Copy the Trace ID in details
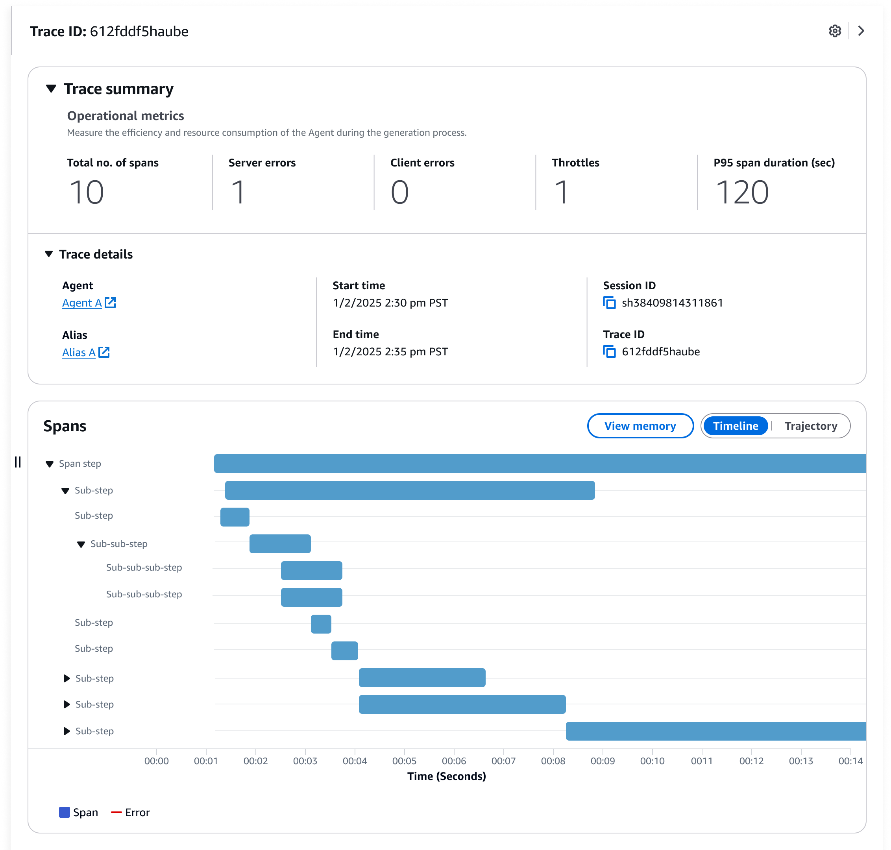Image resolution: width=891 pixels, height=850 pixels. point(609,351)
